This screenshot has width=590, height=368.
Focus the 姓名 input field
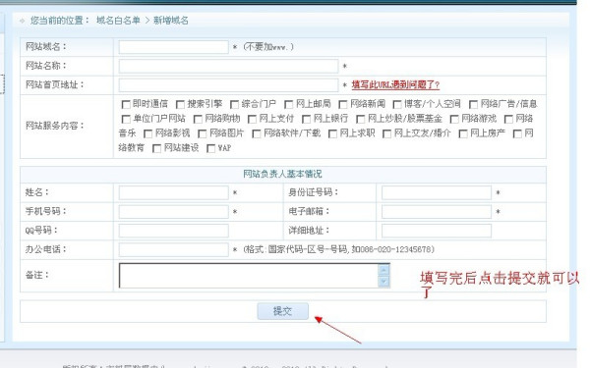tap(174, 192)
